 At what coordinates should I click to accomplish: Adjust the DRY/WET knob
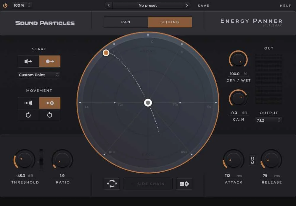point(238,59)
